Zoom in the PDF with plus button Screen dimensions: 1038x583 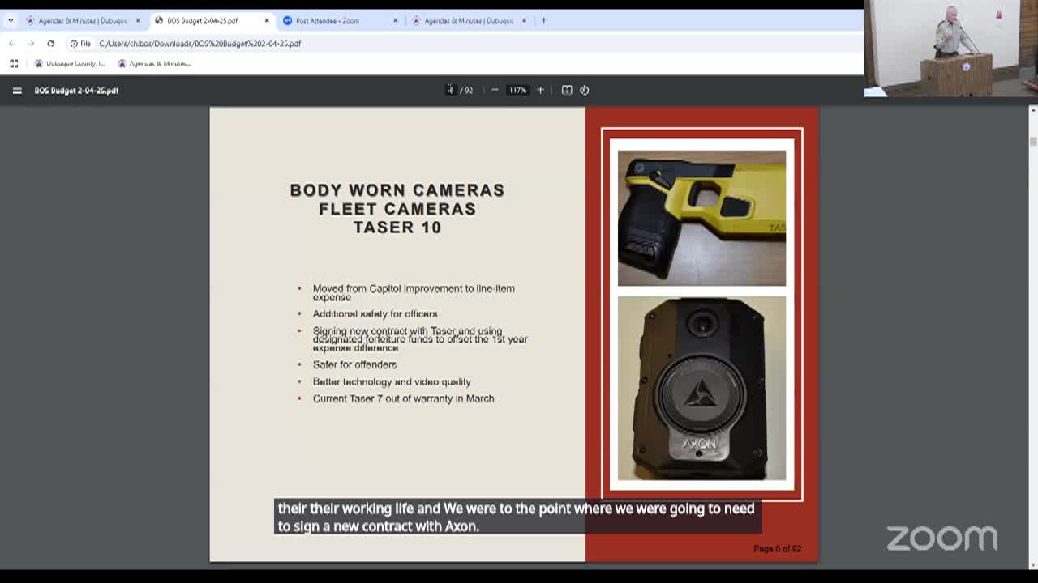click(541, 90)
